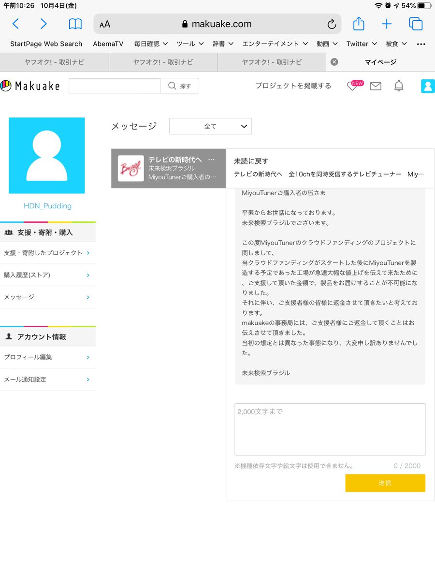Click the makuake.com address bar

click(x=217, y=24)
